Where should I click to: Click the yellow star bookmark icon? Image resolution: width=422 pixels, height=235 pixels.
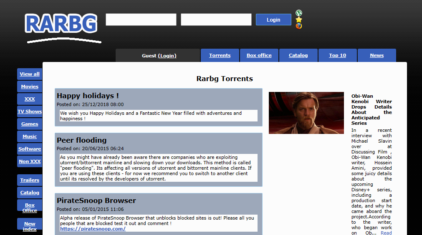[x=299, y=20]
